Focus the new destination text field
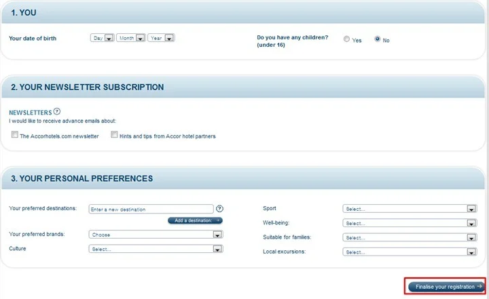This screenshot has width=489, height=299. (x=151, y=209)
